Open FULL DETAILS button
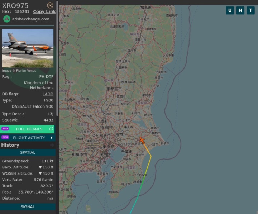This screenshot has width=258, height=214. tap(27, 129)
